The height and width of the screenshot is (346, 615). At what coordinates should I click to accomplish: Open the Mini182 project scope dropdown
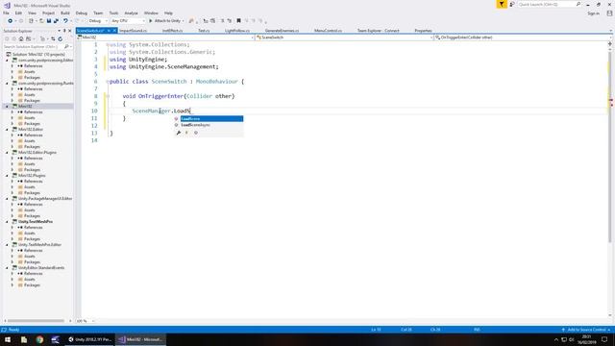[165, 37]
